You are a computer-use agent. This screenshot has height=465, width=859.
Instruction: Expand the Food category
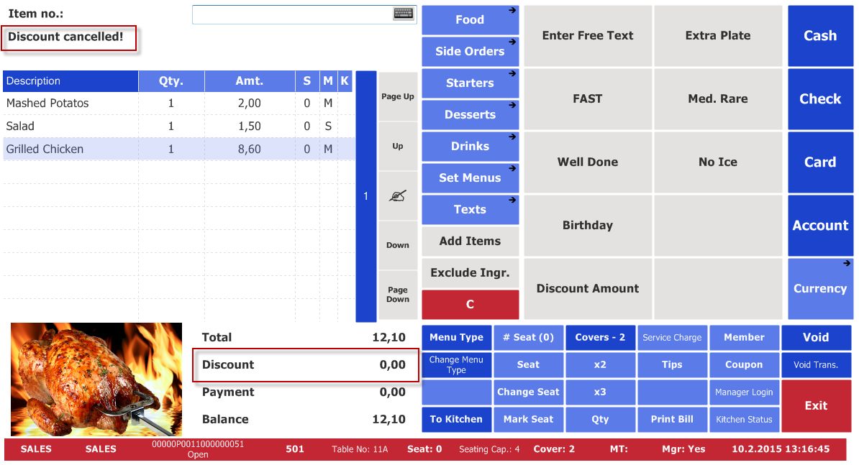pyautogui.click(x=470, y=20)
